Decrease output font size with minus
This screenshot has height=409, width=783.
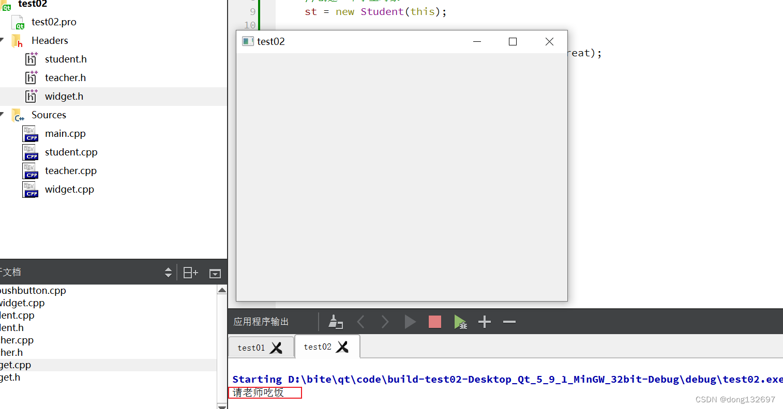509,322
